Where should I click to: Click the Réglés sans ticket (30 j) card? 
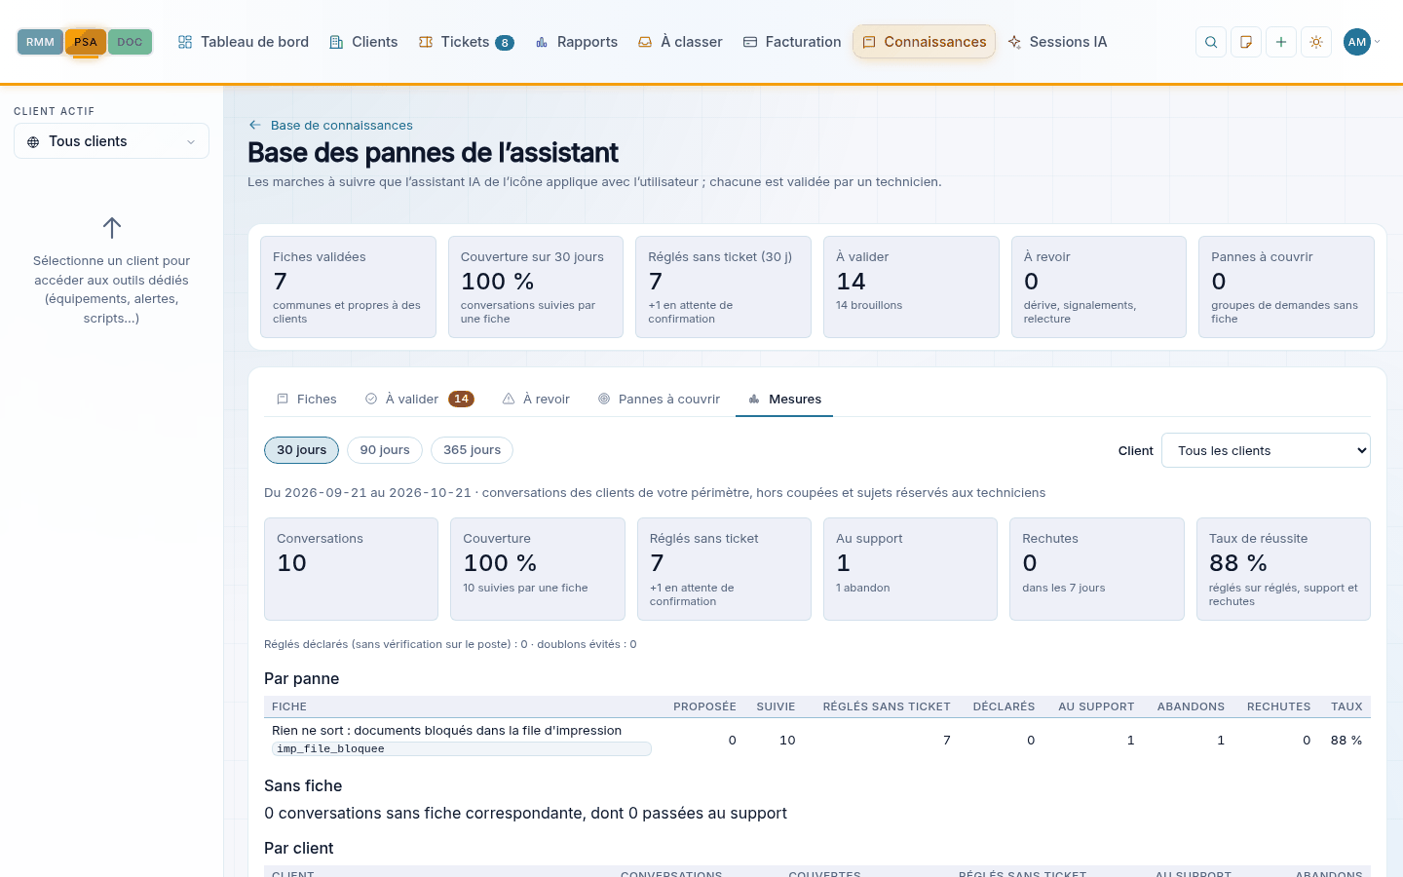click(x=723, y=287)
